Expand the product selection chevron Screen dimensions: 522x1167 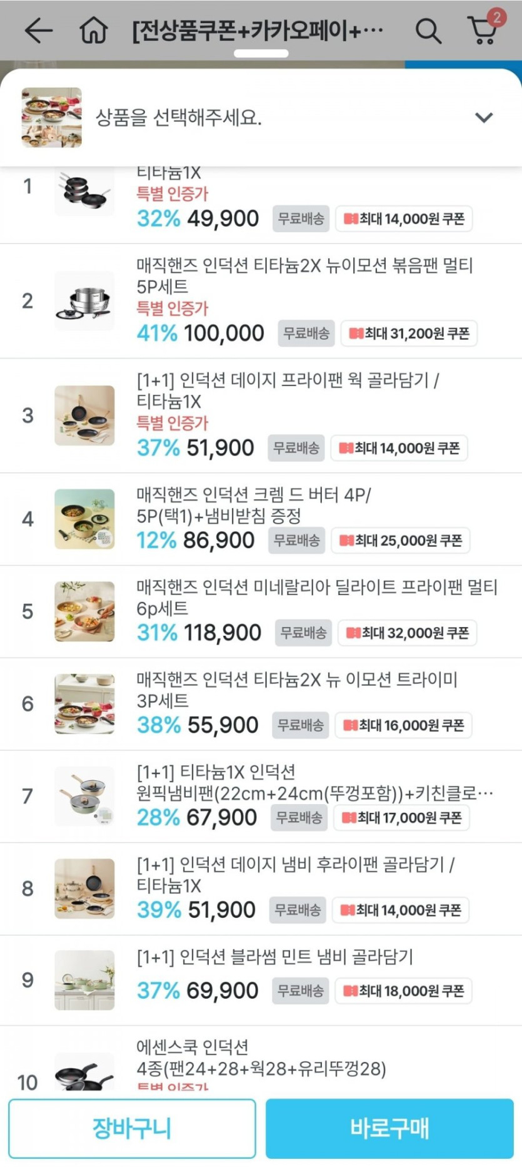pos(484,118)
